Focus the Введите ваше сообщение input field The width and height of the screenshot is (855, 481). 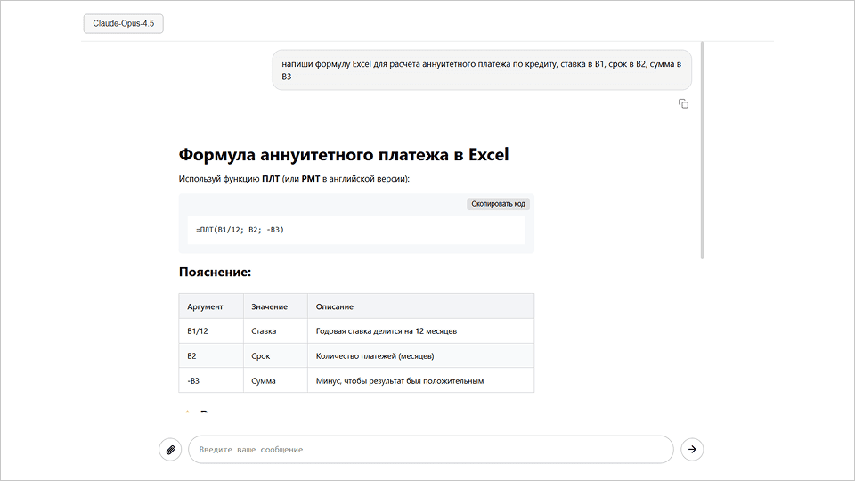431,449
